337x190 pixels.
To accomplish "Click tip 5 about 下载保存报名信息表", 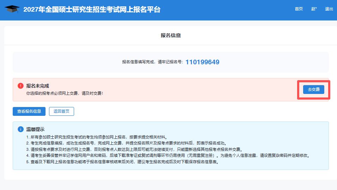I will pos(123,162).
